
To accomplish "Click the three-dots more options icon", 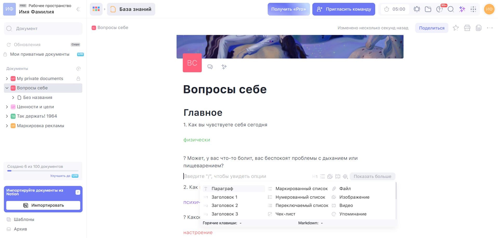I will coord(490,28).
